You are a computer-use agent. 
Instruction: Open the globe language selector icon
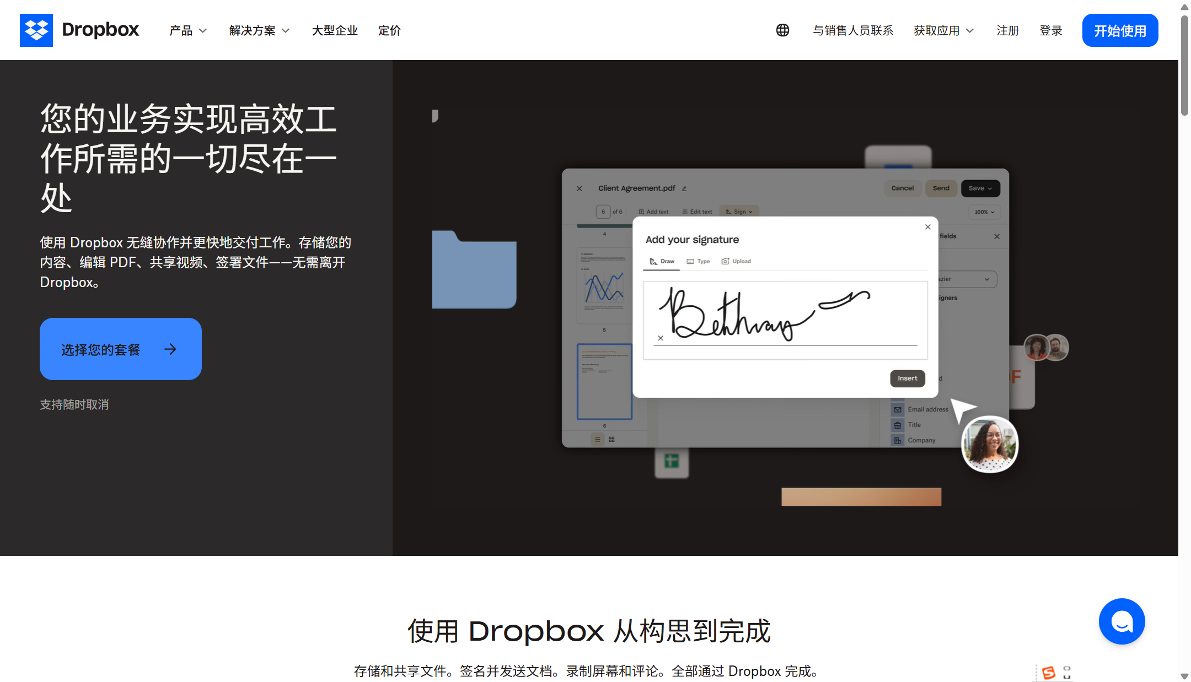[x=782, y=30]
